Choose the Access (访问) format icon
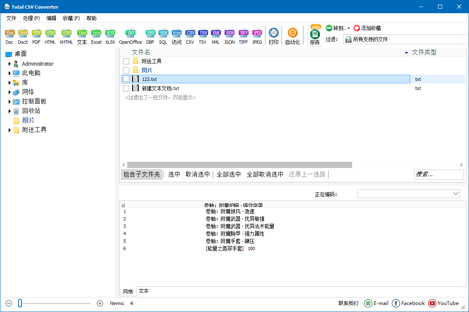This screenshot has height=312, width=469. click(176, 36)
